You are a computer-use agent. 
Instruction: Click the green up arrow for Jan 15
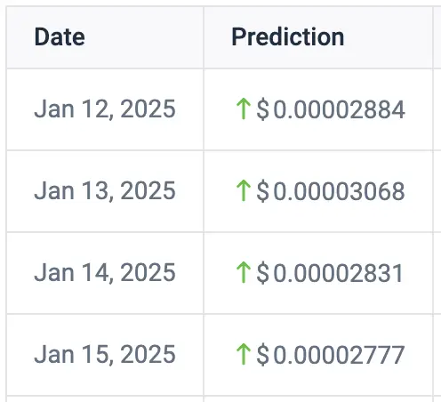(244, 354)
